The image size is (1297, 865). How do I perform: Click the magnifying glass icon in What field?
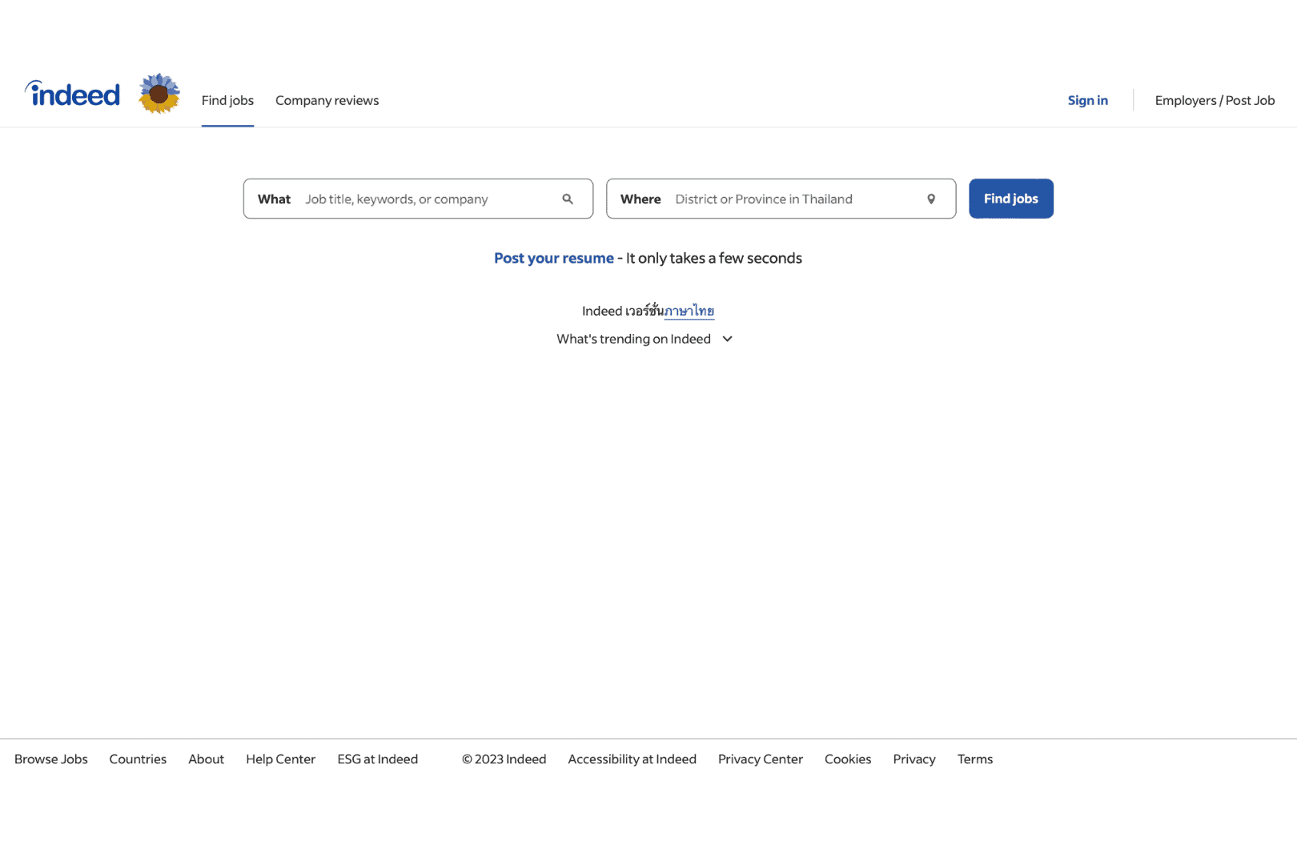[x=568, y=199]
